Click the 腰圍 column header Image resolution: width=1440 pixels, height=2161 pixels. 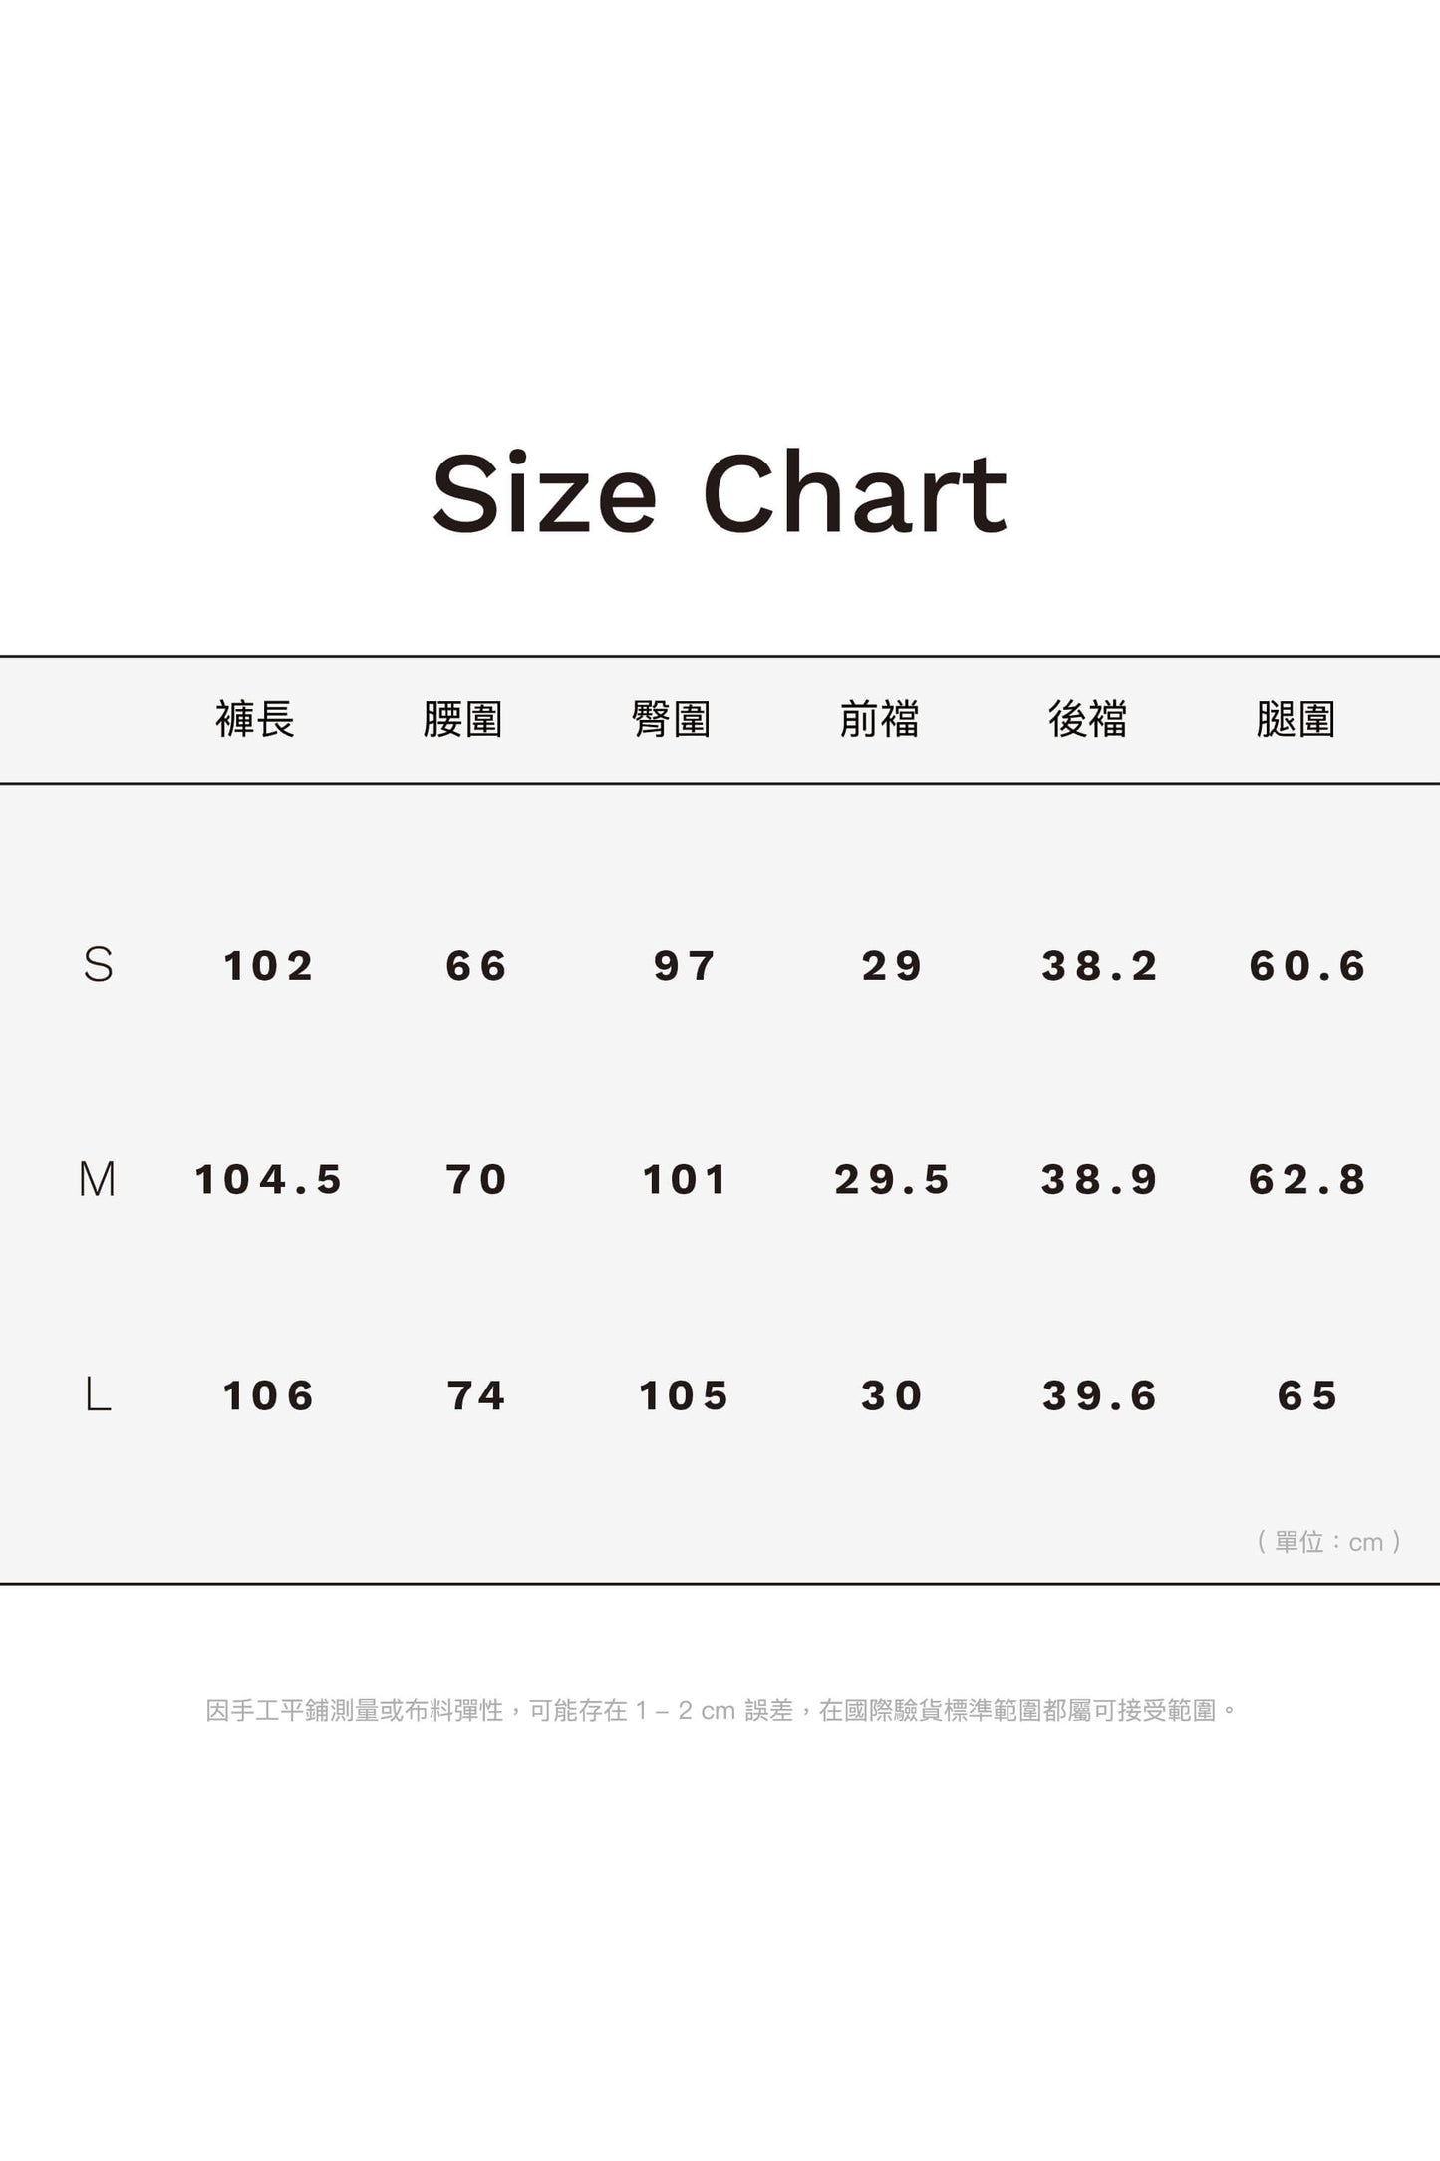(x=462, y=719)
